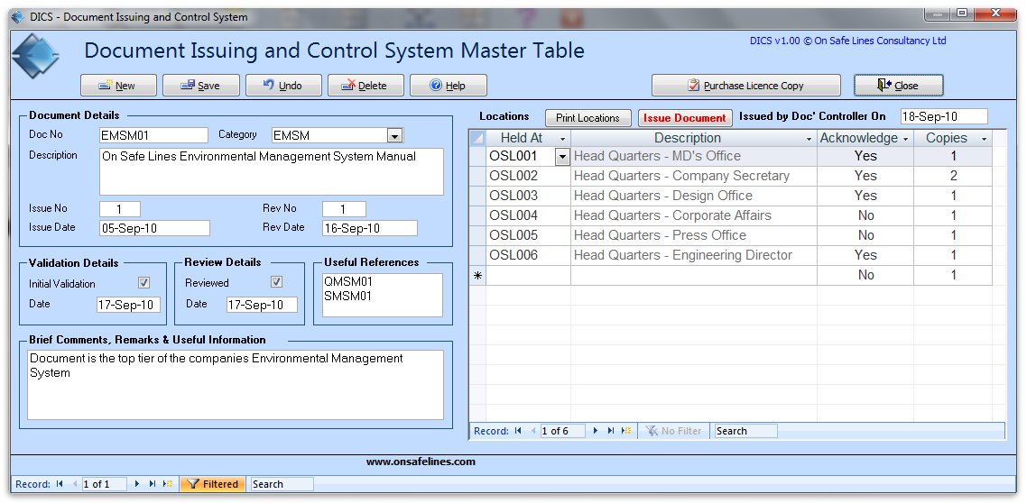Go to next record in Locations navigator
Image resolution: width=1027 pixels, height=503 pixels.
596,431
